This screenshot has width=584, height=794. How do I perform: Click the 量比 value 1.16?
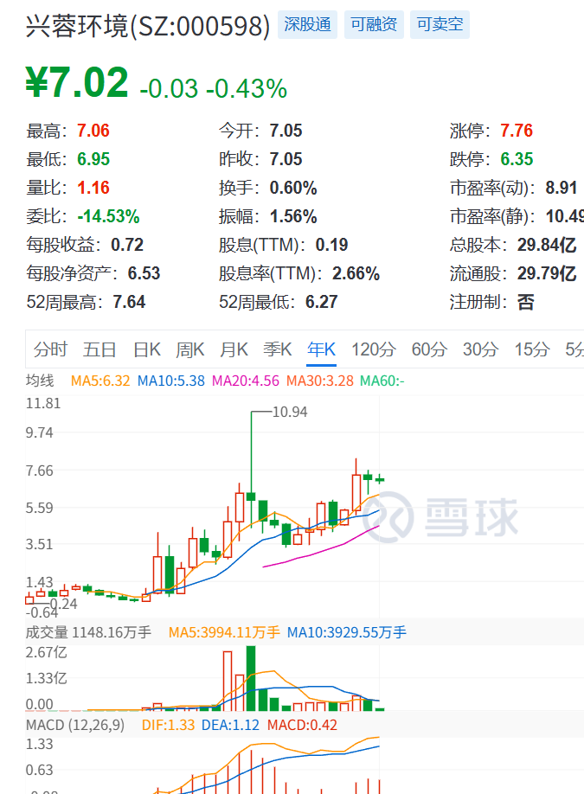pyautogui.click(x=93, y=188)
